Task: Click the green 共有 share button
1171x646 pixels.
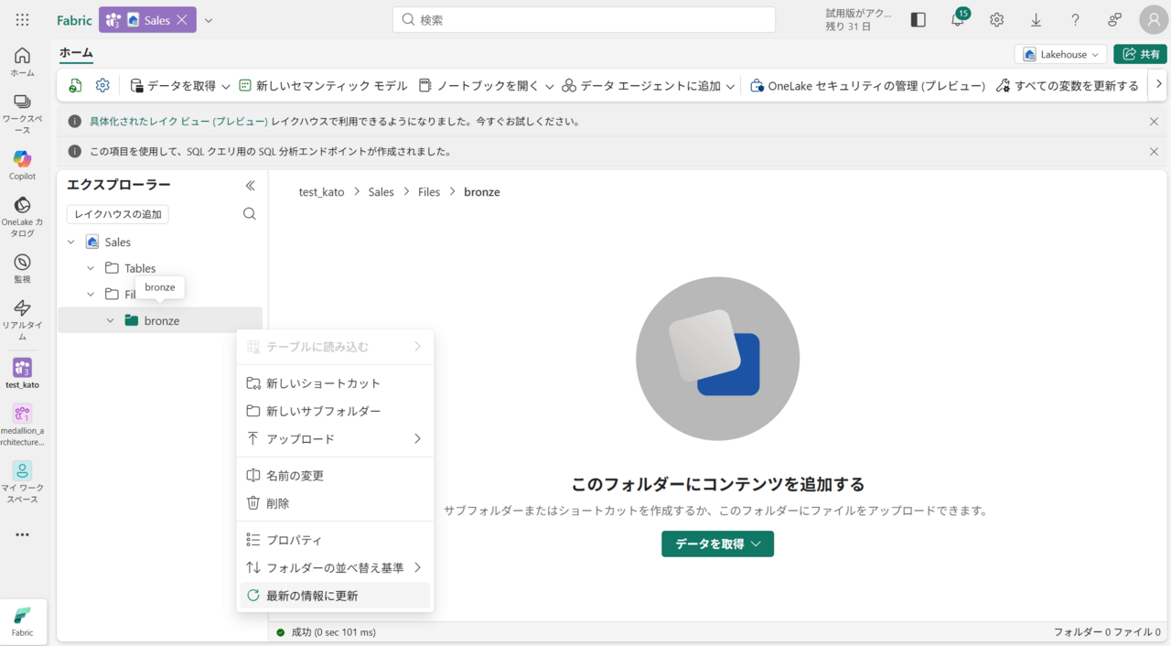Action: (1140, 54)
